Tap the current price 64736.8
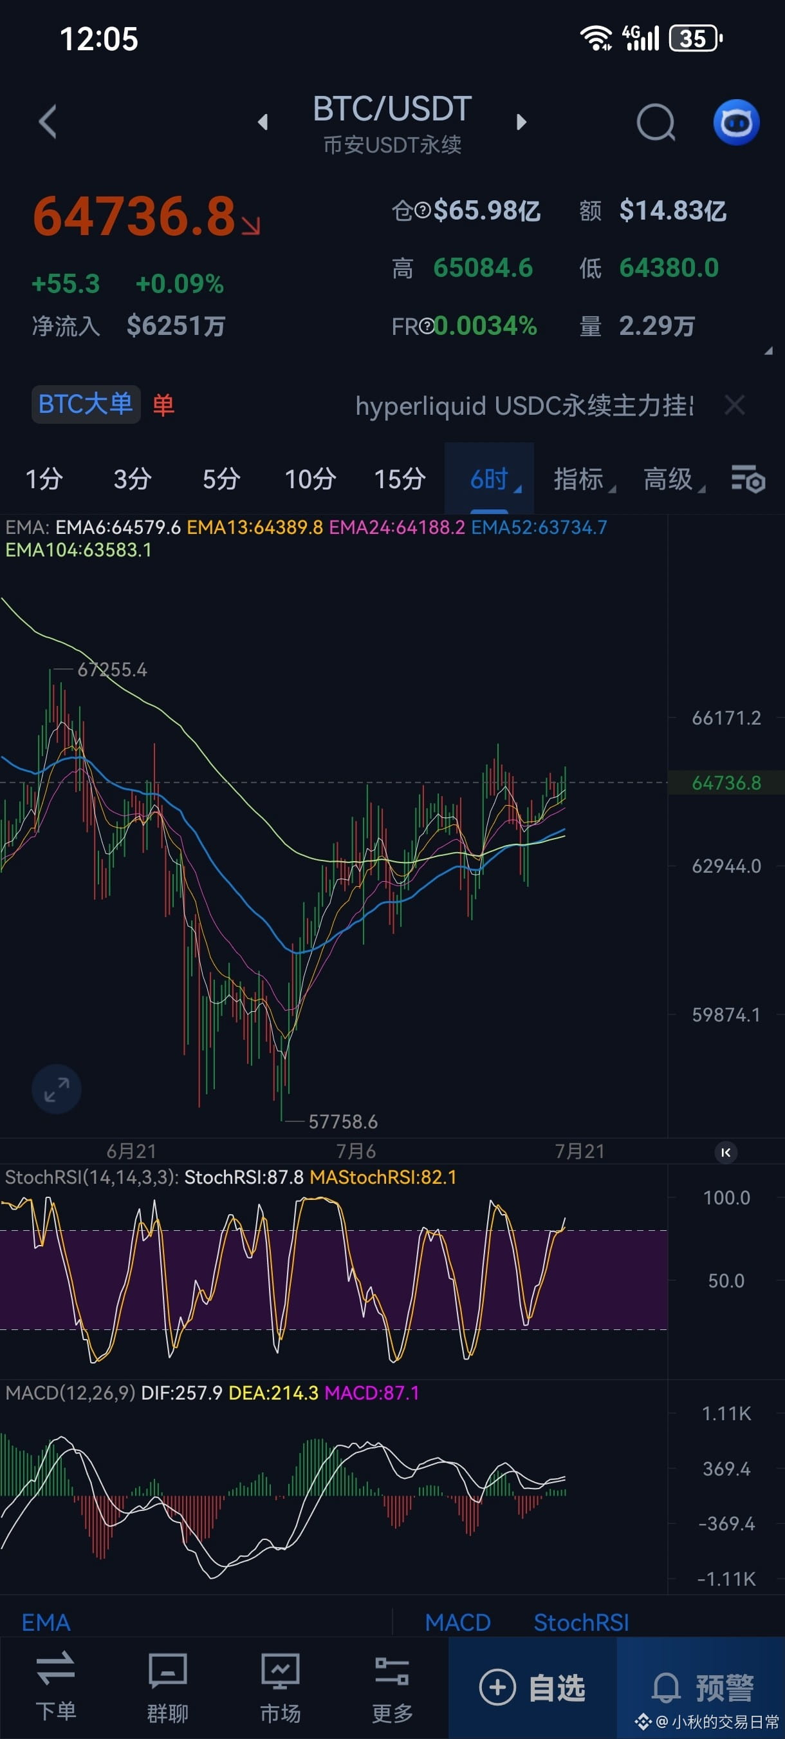 point(134,216)
